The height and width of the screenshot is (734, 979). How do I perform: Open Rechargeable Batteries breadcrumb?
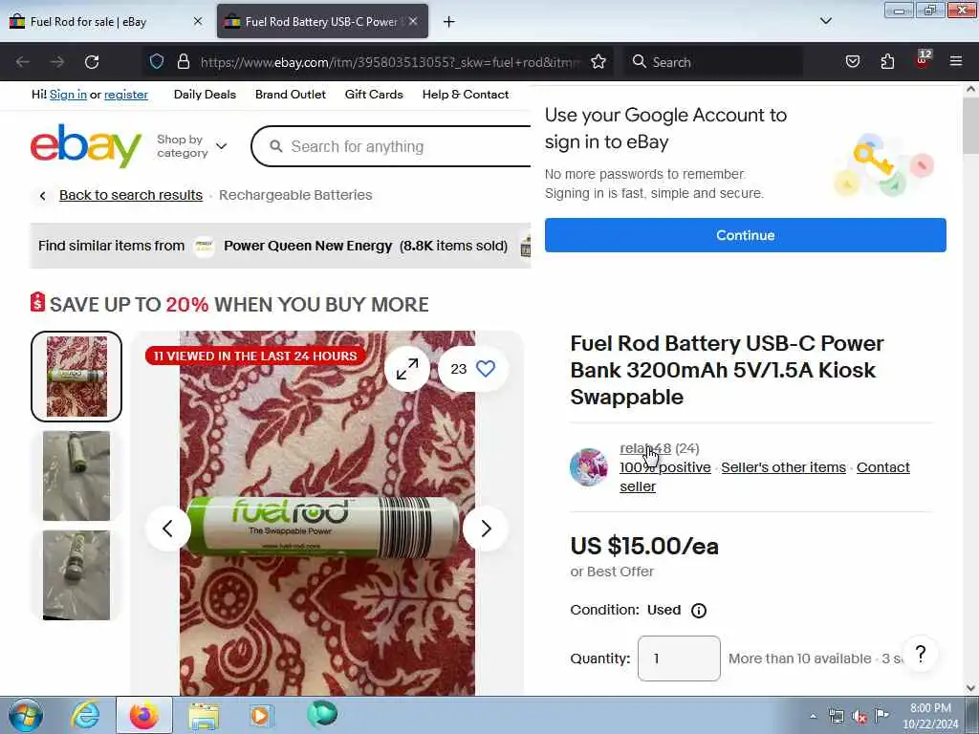coord(295,195)
